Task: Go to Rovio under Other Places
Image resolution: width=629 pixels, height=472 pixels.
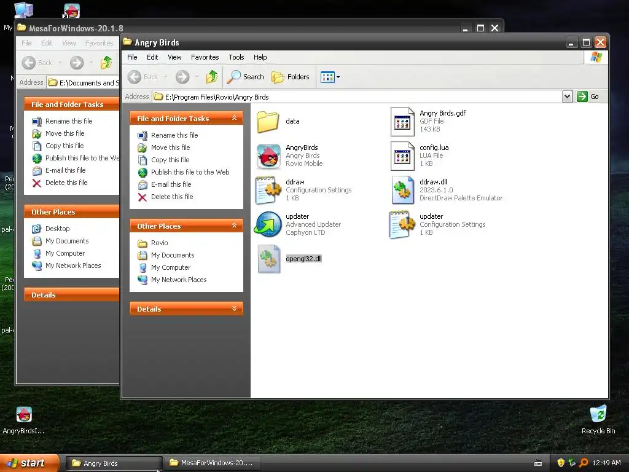Action: click(159, 243)
